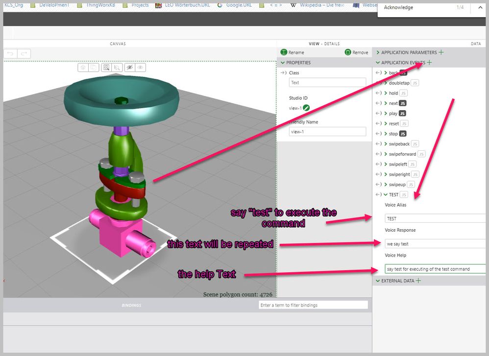Toggle the crossed-eye hide components icon
Screen dimensions: 489x356
130,68
